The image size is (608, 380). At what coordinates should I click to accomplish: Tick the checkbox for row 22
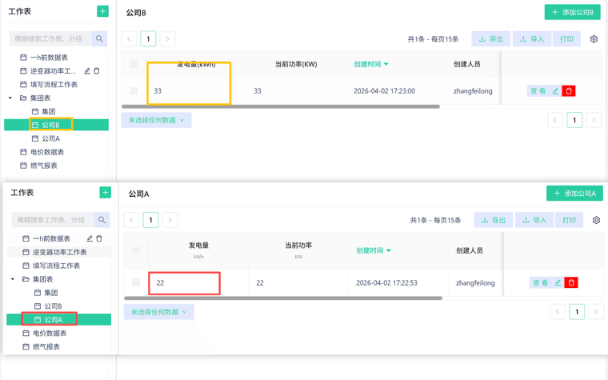coord(136,282)
